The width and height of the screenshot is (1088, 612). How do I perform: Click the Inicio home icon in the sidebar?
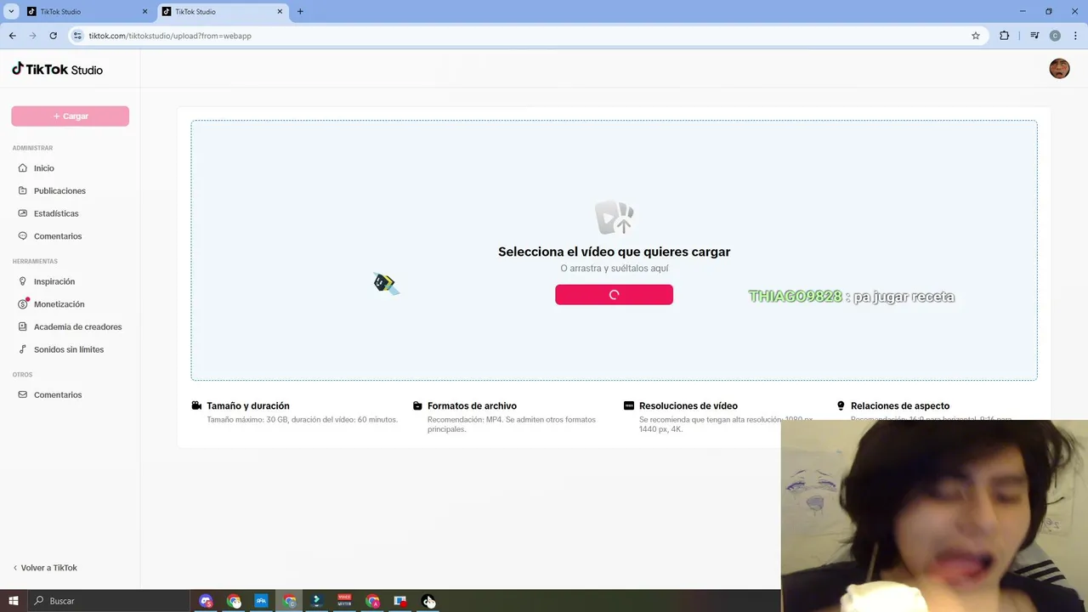[x=23, y=168]
